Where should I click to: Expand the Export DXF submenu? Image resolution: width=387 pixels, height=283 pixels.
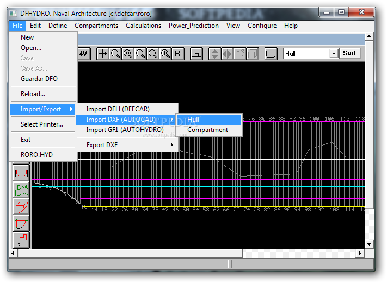[127, 145]
